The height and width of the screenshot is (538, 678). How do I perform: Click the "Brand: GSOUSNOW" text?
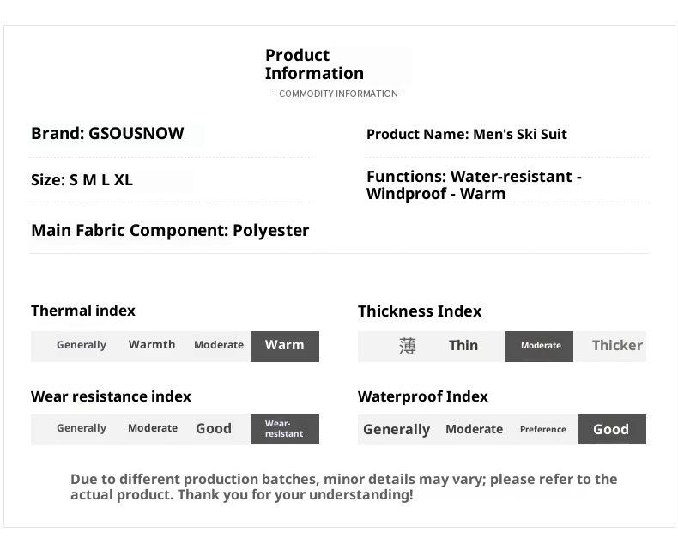point(107,134)
